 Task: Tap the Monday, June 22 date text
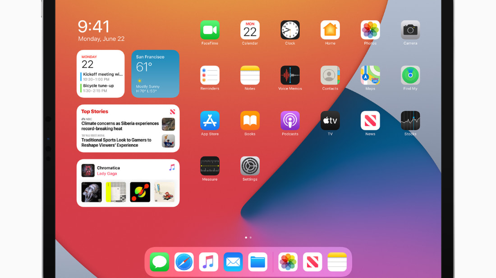coord(101,39)
